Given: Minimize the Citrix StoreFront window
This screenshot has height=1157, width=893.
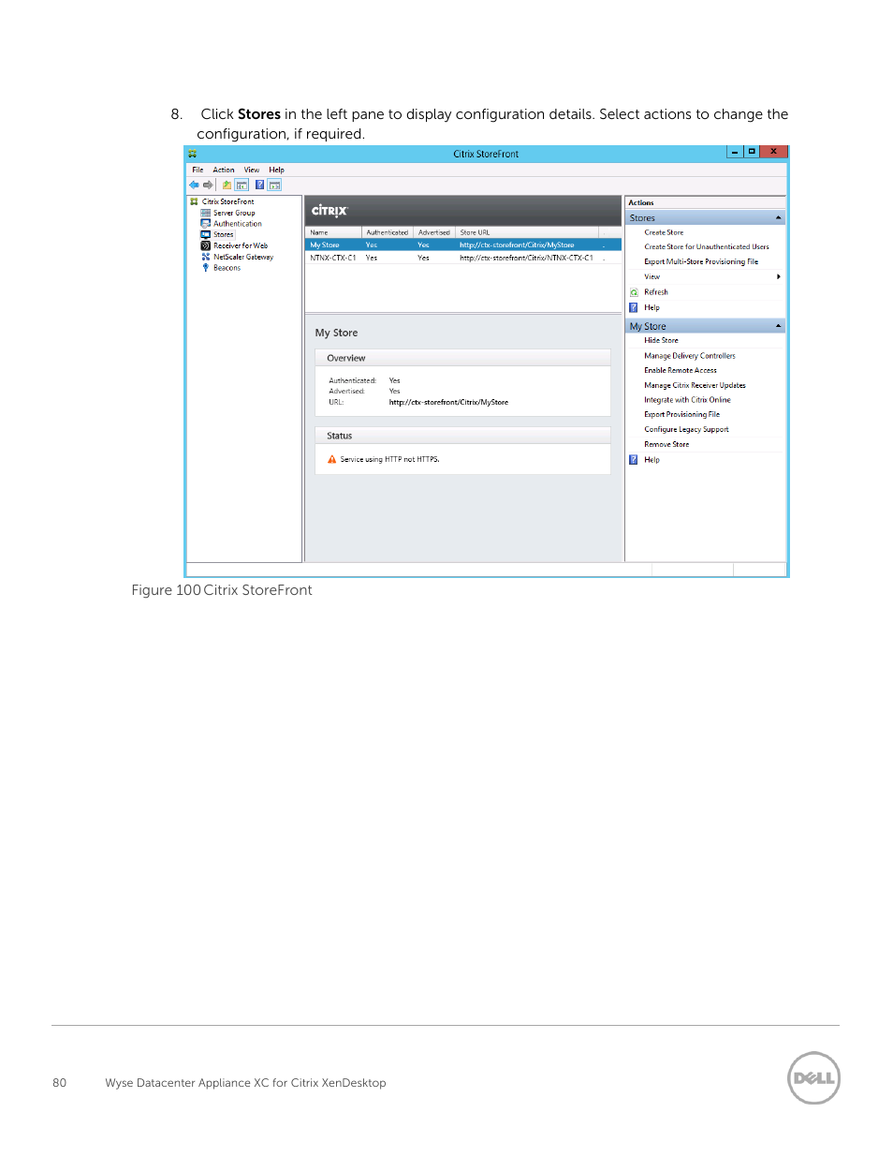Looking at the screenshot, I should (735, 152).
